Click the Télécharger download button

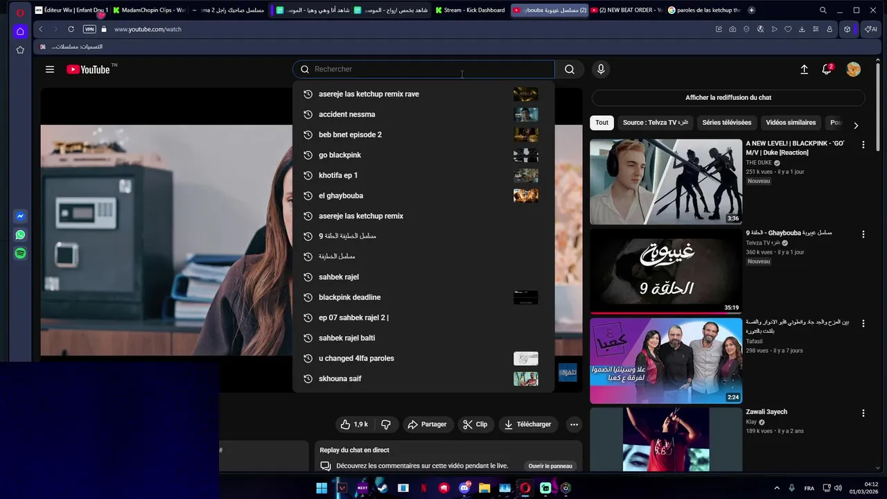coord(528,424)
